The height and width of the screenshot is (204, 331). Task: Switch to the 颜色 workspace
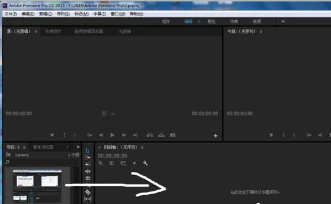pyautogui.click(x=211, y=22)
